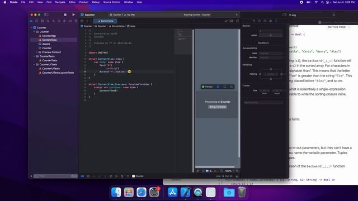Collapse the CounterTests group
Viewport: 358px width, 201px height.
click(34, 56)
